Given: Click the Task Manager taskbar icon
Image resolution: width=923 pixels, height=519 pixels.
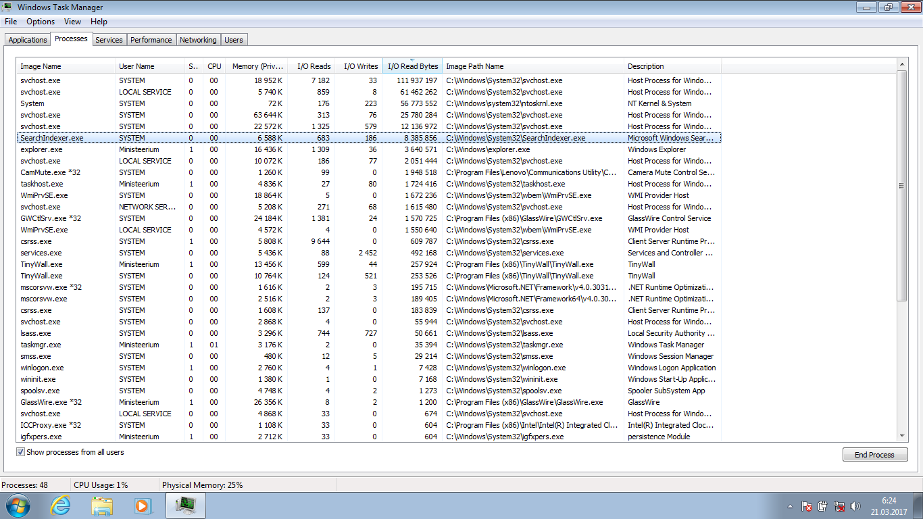Looking at the screenshot, I should point(185,505).
